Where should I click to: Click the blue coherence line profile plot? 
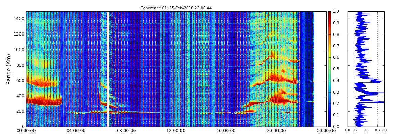tap(366, 69)
